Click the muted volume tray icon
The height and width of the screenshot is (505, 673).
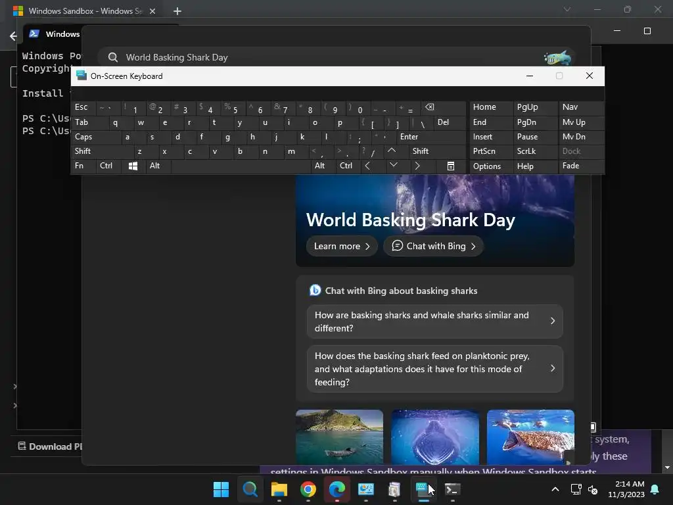593,489
